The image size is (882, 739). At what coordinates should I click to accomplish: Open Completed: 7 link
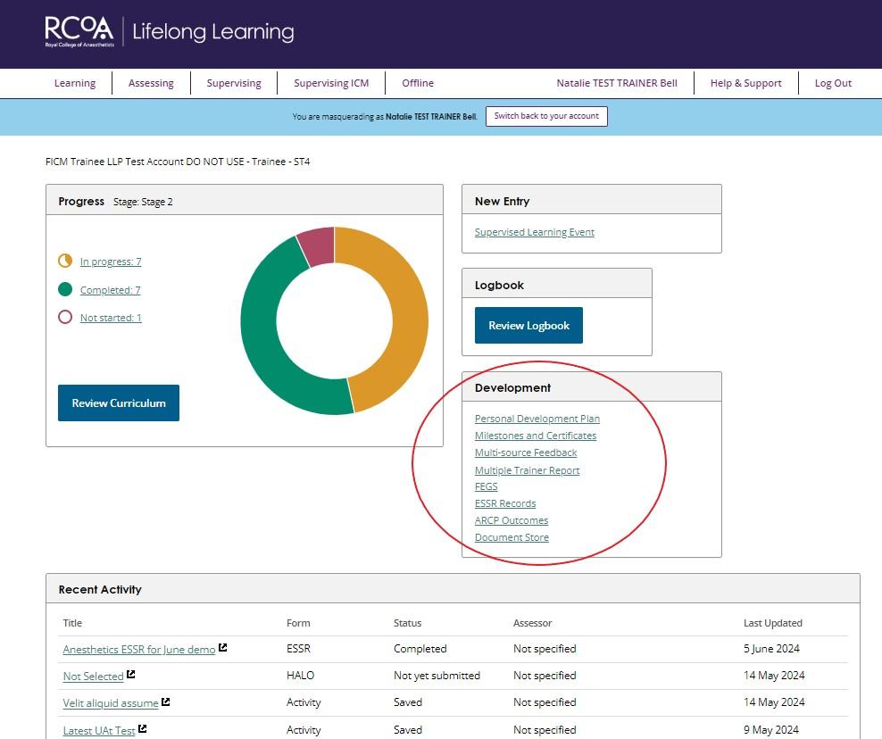click(111, 290)
